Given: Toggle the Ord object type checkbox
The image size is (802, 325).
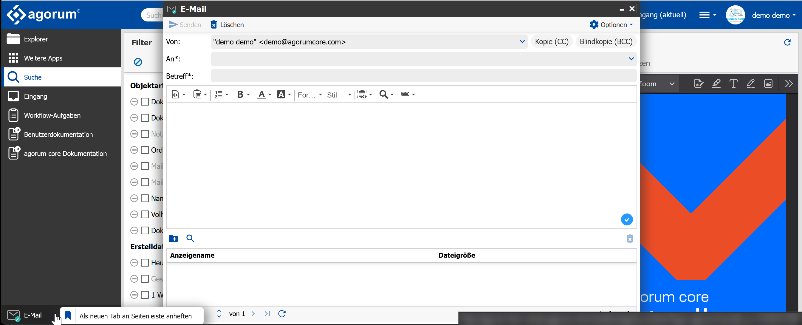Looking at the screenshot, I should coord(145,150).
